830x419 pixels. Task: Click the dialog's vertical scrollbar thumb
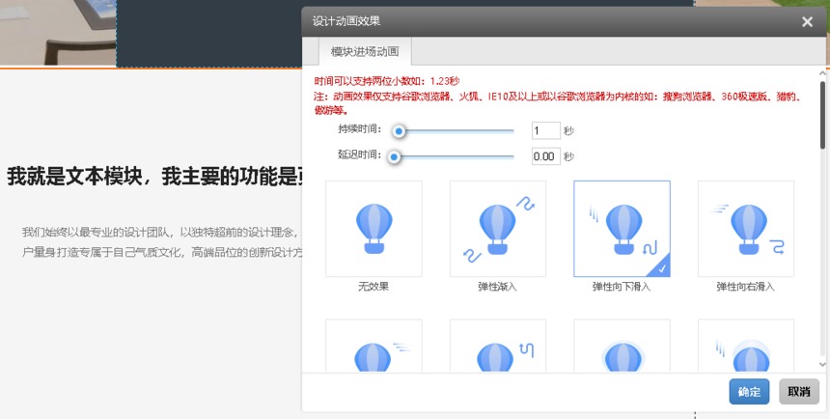(822, 115)
